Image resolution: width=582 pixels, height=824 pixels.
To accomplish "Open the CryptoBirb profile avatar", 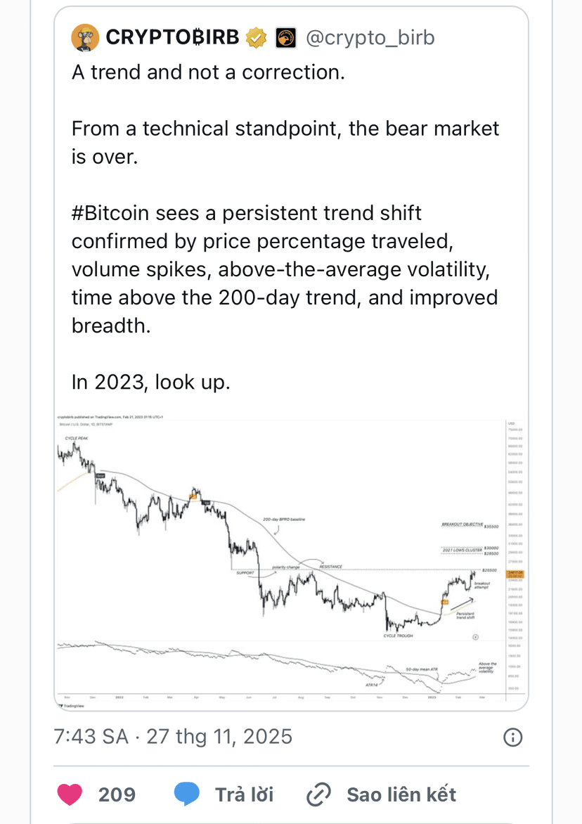I will (85, 38).
